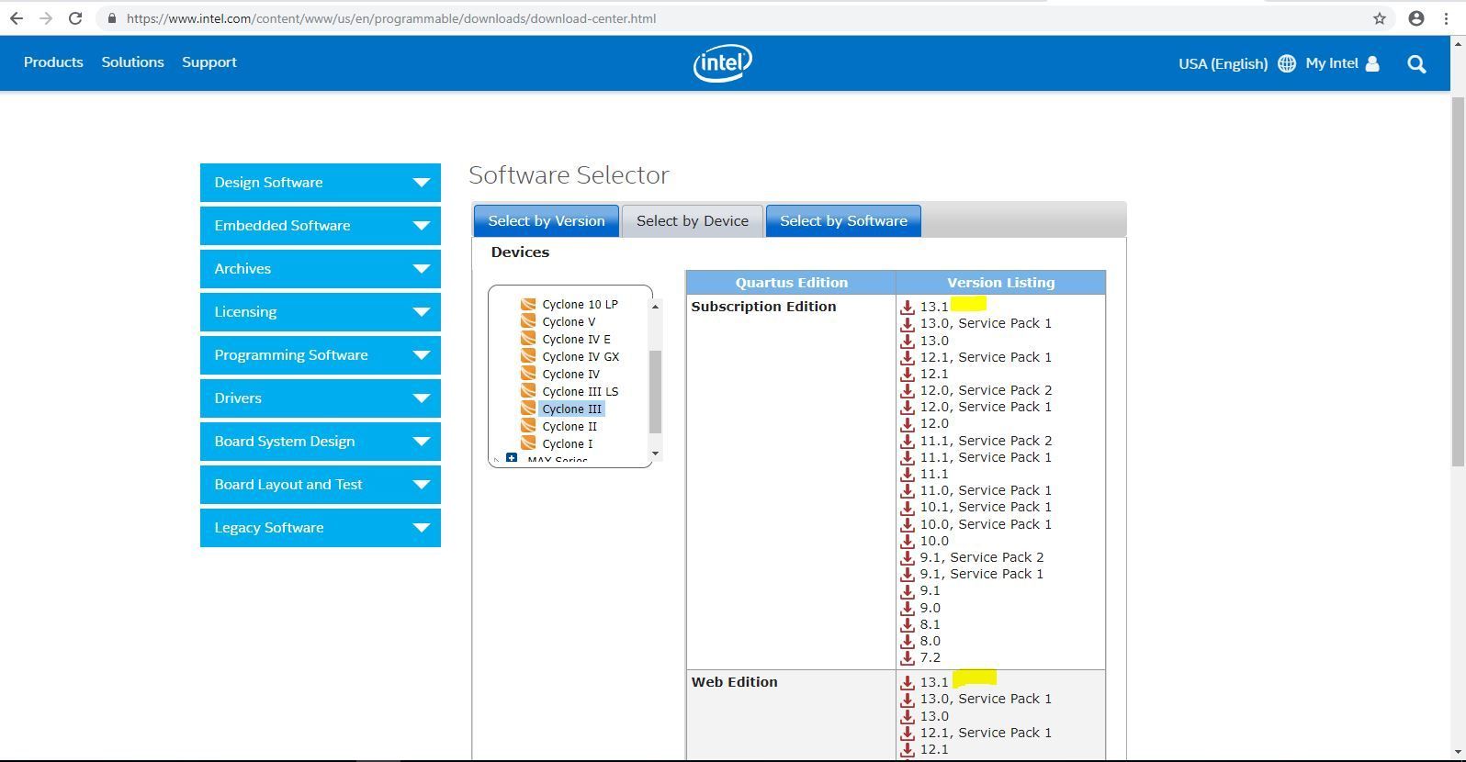Click the Cyclone V device chip icon

[528, 321]
